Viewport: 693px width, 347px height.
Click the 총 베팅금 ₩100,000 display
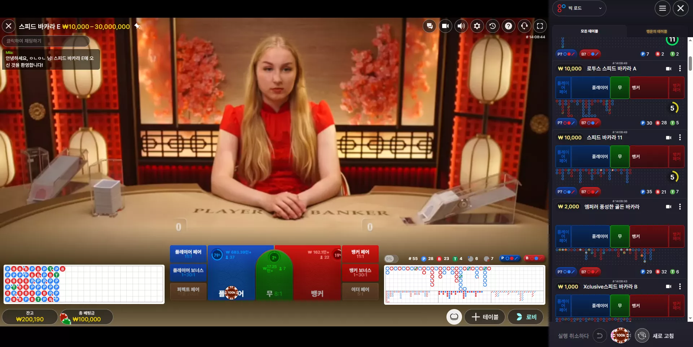click(87, 317)
